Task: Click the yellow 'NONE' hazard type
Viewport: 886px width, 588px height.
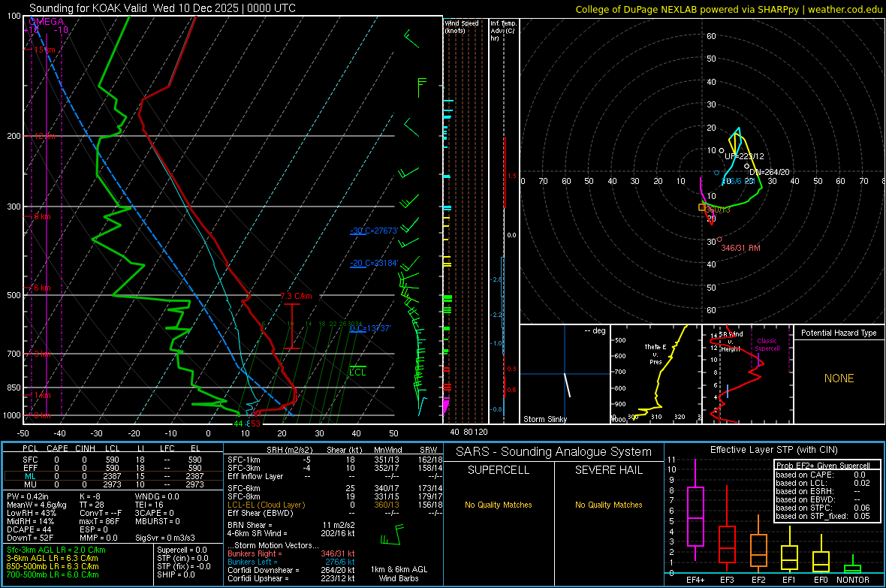Action: point(839,378)
